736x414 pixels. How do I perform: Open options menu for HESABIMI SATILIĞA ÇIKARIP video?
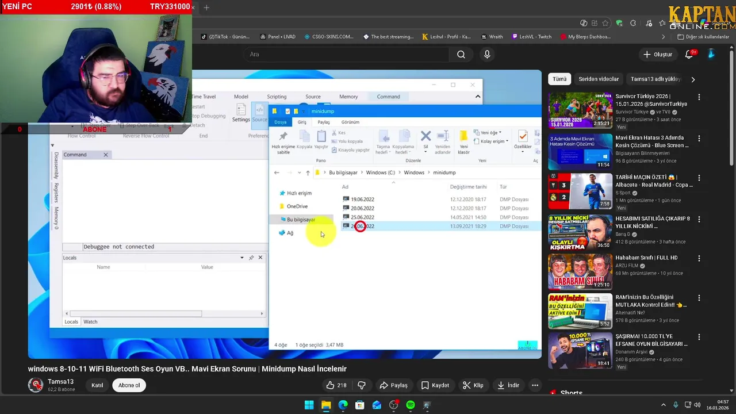699,219
